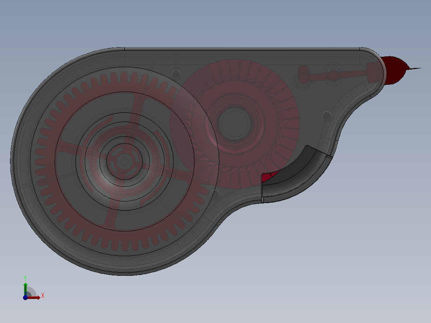Click the green Y axis arrow of the triad

(26, 288)
